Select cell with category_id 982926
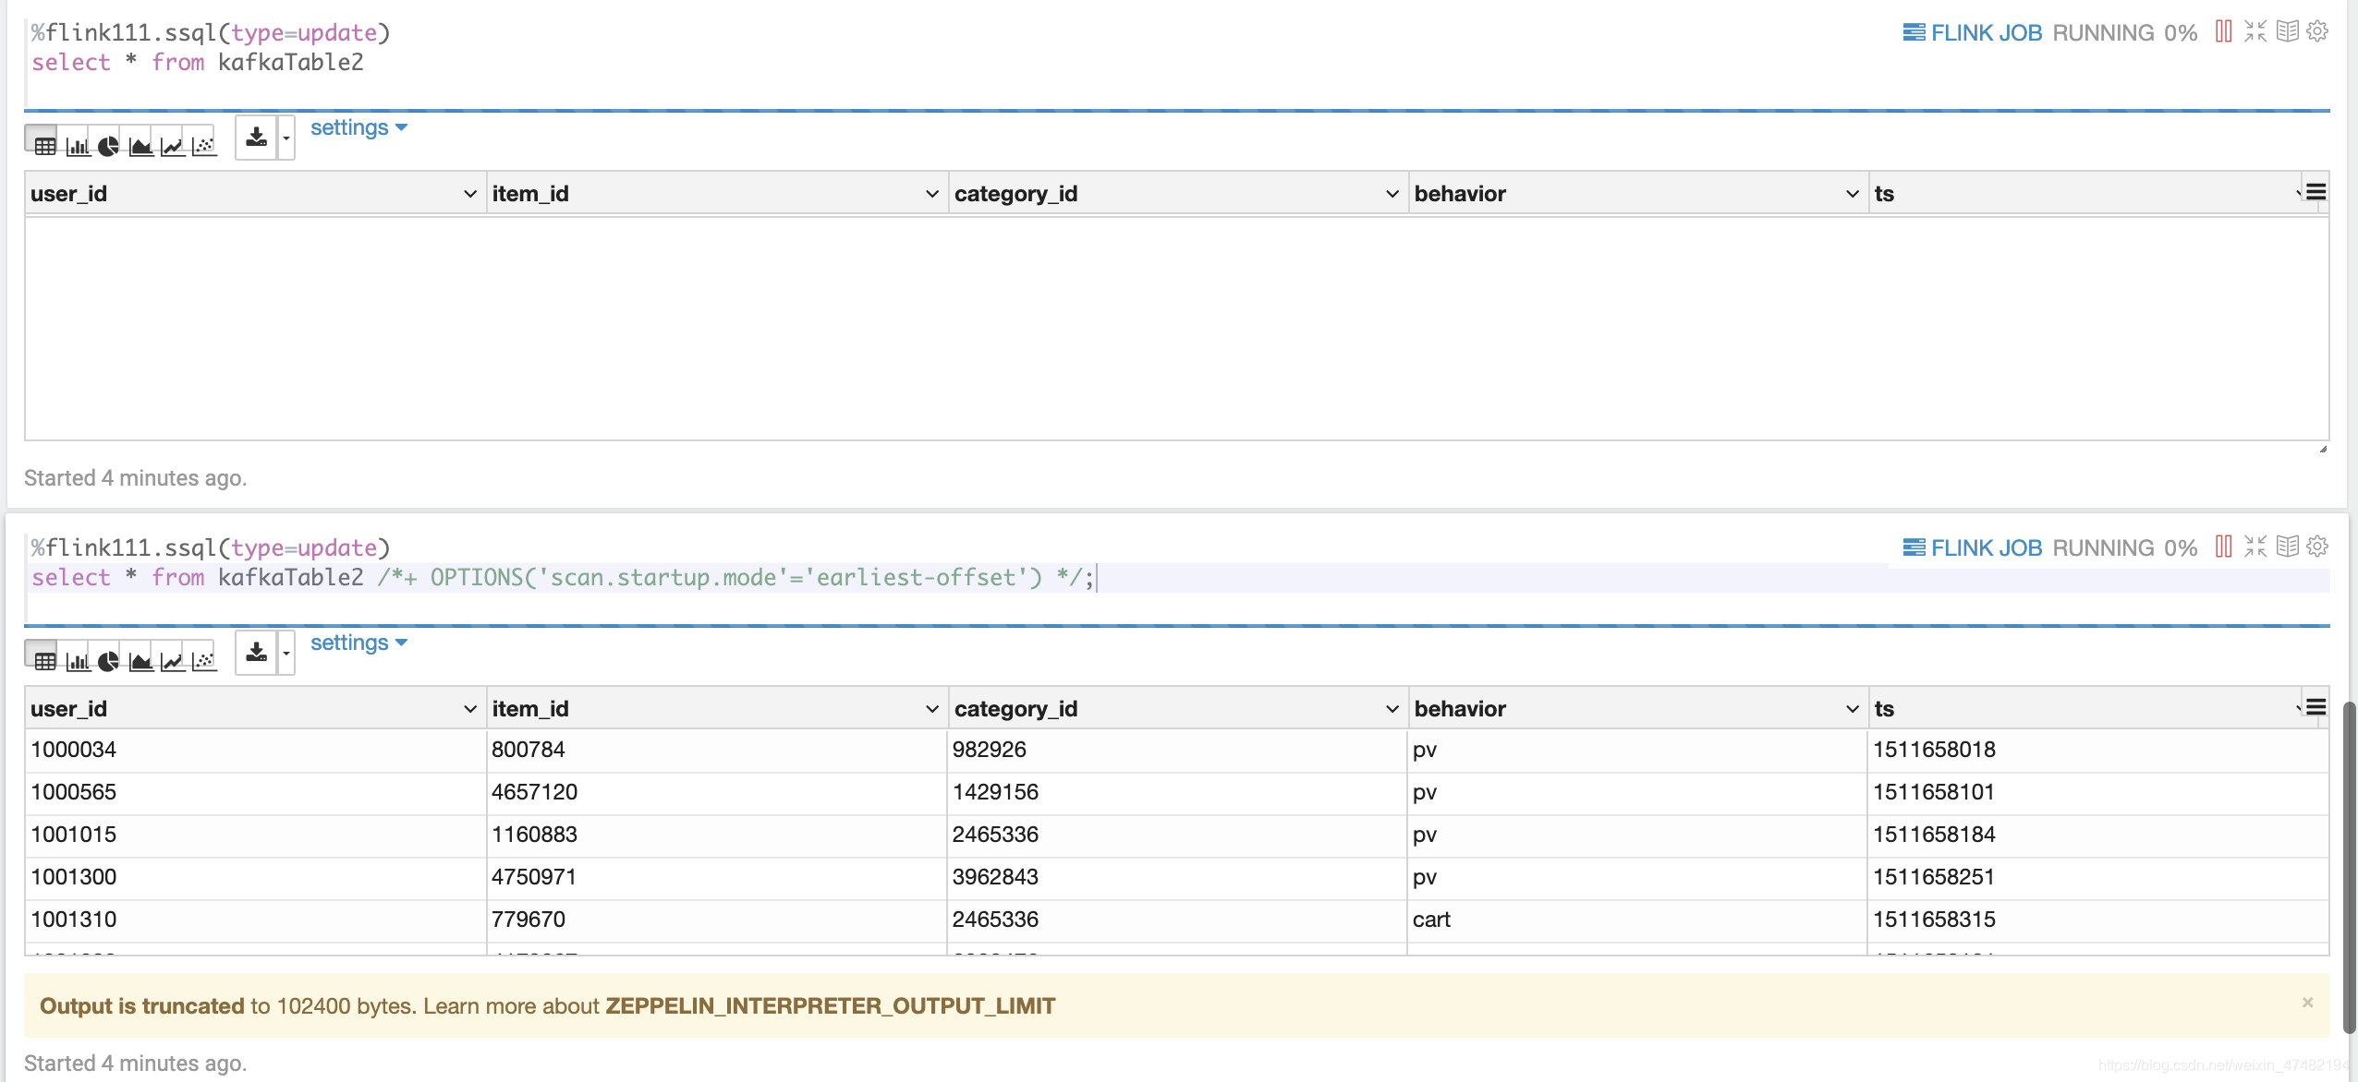2358x1082 pixels. (1177, 750)
